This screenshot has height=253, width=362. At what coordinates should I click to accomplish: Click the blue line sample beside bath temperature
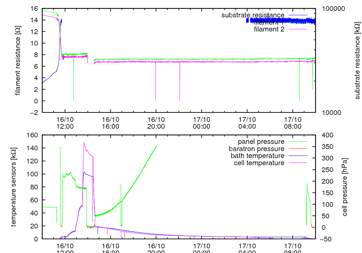[x=298, y=156]
